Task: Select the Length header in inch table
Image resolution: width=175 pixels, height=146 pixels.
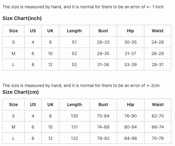Action: (74, 31)
